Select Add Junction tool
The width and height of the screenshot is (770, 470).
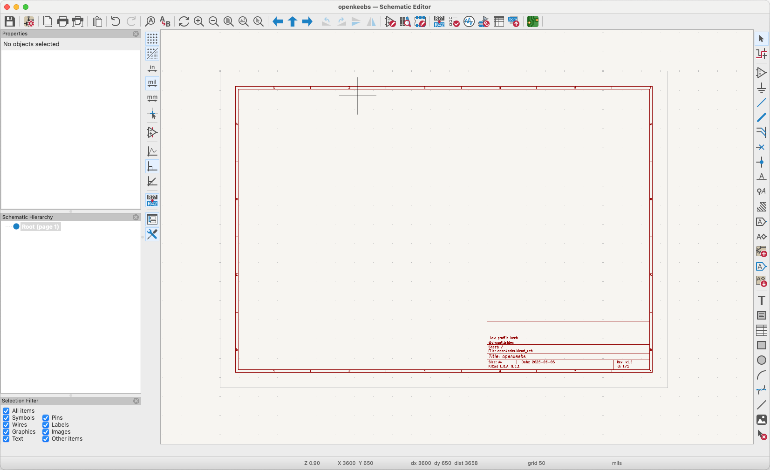pyautogui.click(x=762, y=162)
